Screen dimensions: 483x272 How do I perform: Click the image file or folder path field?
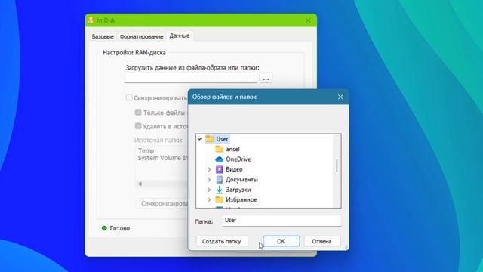coord(191,78)
